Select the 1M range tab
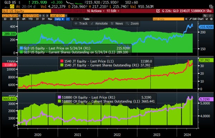215x138 pixels. pos(17,19)
